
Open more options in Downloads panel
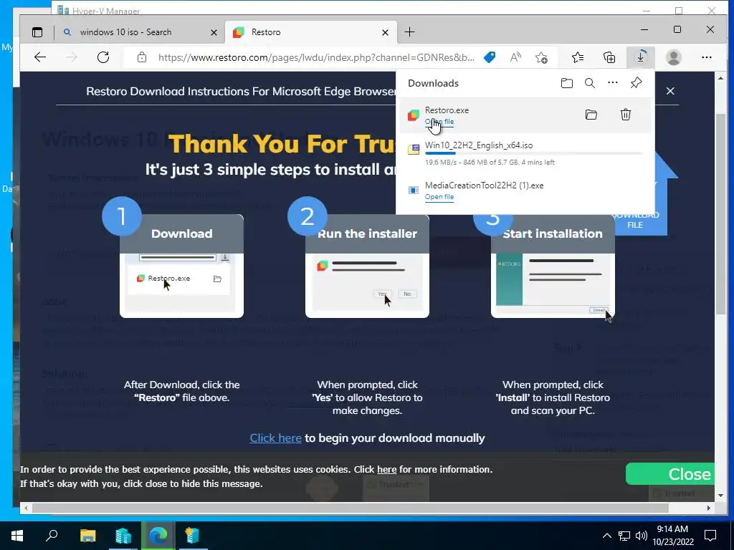pyautogui.click(x=613, y=83)
